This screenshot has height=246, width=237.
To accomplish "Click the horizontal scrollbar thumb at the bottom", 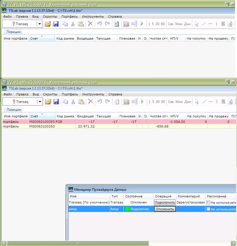I will (77, 243).
